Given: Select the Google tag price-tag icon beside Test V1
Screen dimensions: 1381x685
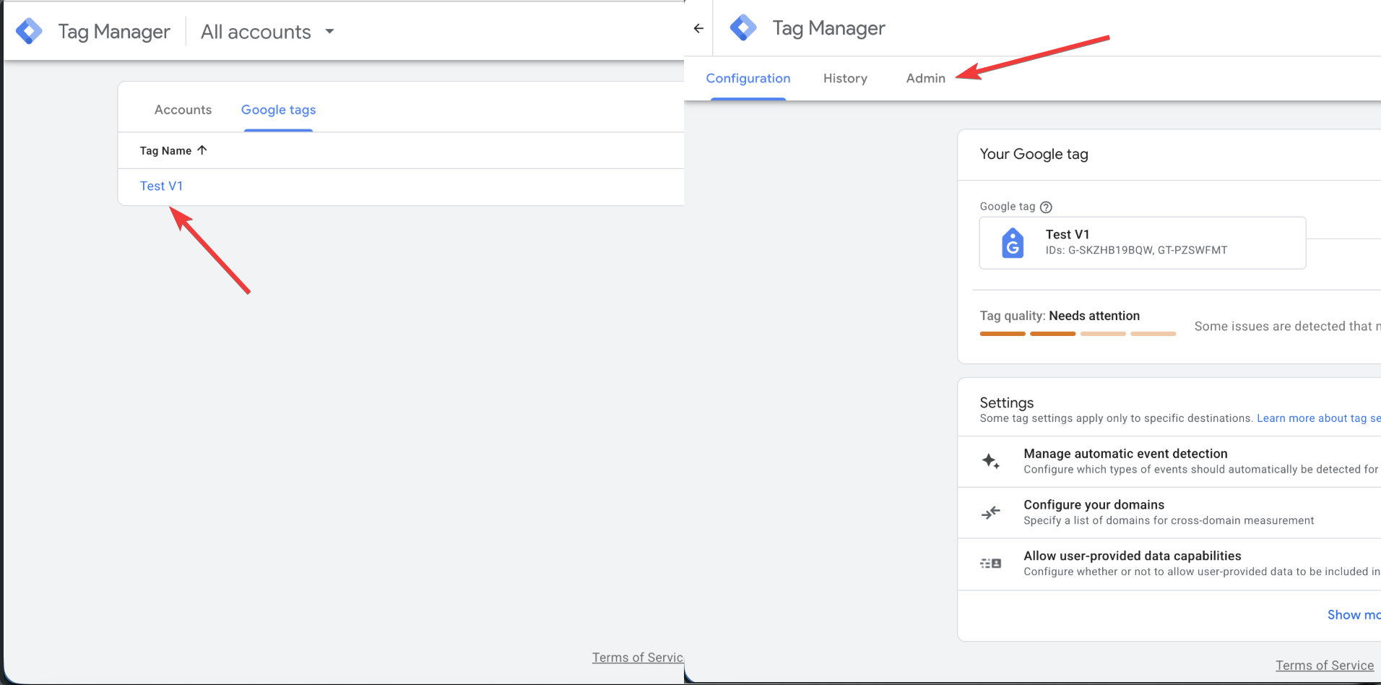Looking at the screenshot, I should pos(1012,243).
